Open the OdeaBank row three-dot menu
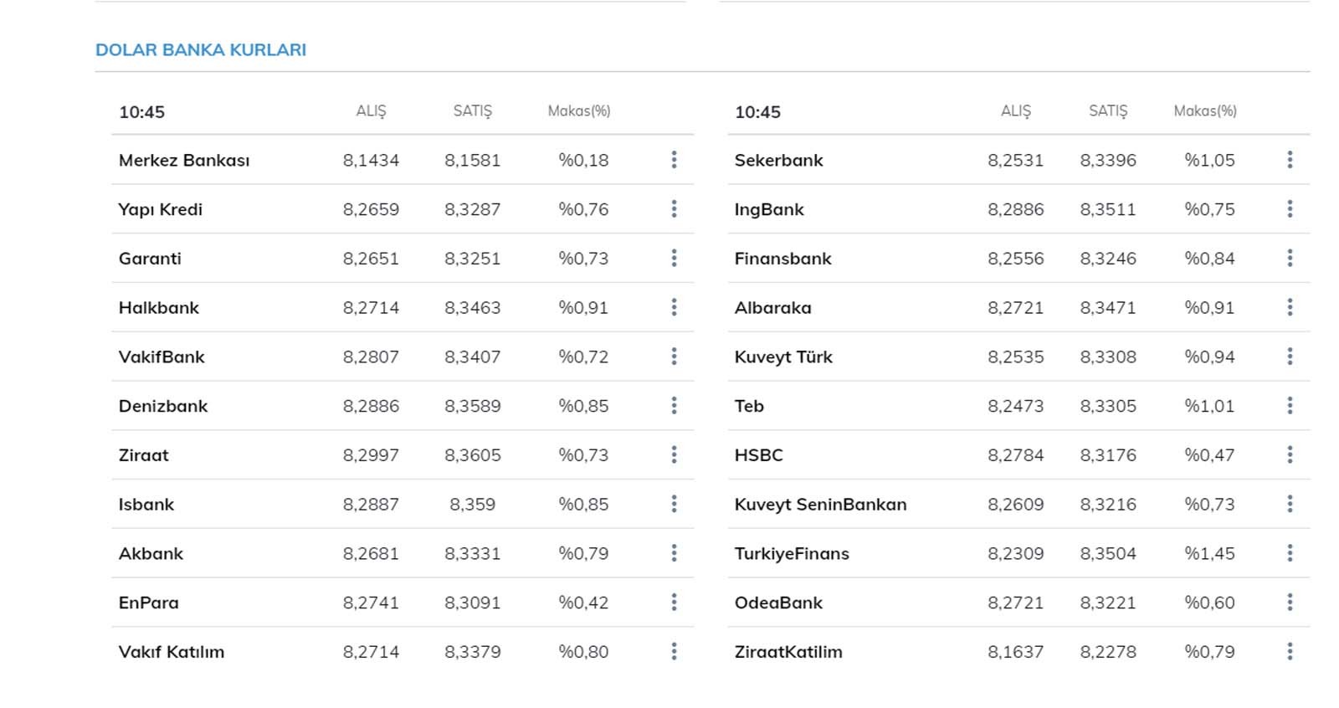This screenshot has height=708, width=1339. (x=1290, y=603)
